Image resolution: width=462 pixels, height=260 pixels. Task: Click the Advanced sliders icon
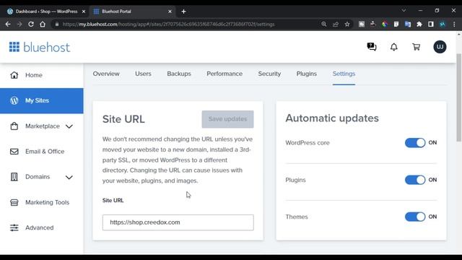(14, 227)
